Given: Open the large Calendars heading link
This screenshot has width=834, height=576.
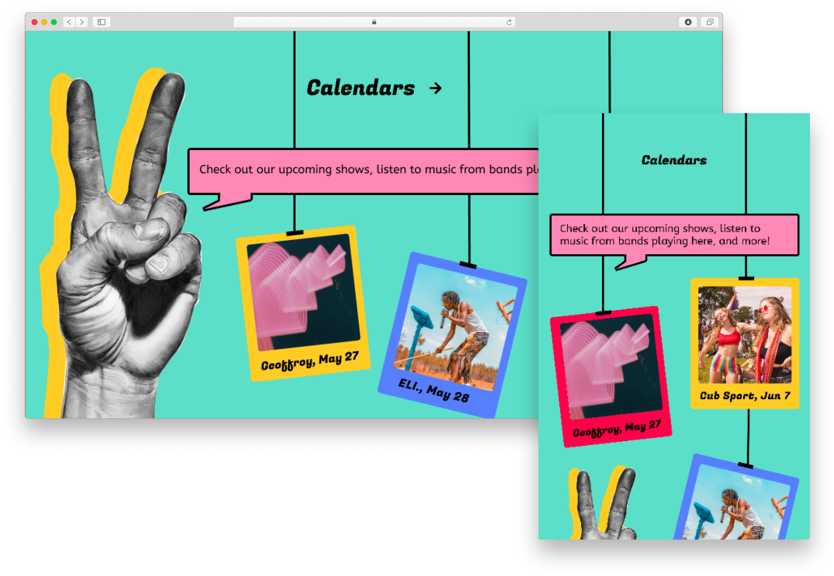Looking at the screenshot, I should coord(361,88).
